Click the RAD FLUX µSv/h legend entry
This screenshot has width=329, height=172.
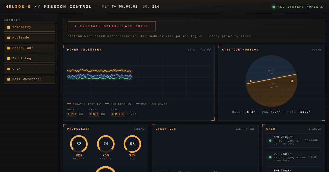(x=151, y=104)
